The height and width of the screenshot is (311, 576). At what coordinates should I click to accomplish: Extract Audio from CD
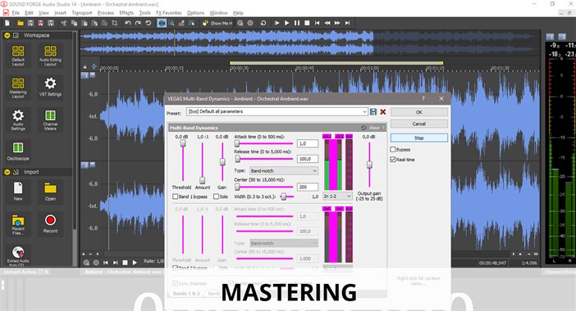click(18, 255)
